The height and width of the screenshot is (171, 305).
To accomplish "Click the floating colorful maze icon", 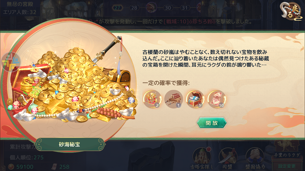I will point(11,62).
